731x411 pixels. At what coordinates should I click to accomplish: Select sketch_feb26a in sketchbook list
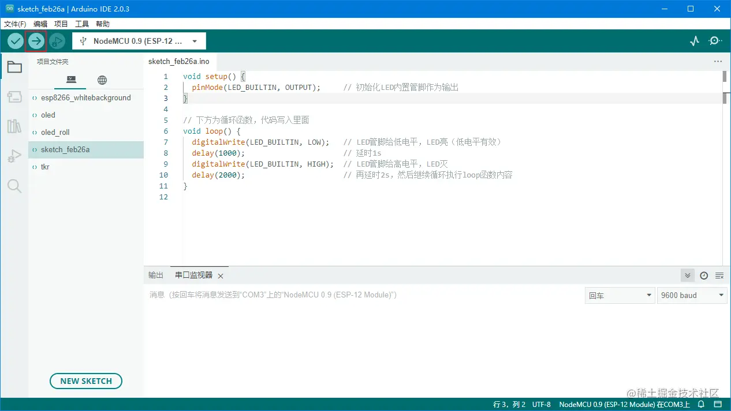86,150
